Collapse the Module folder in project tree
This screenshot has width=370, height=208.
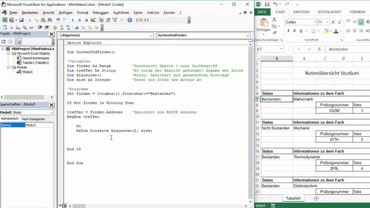[x=8, y=68]
